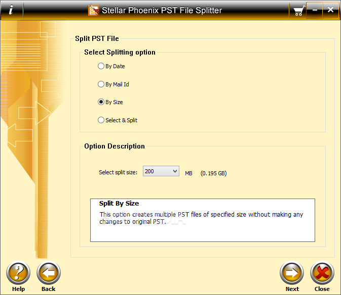Viewport: 341px width, 295px height.
Task: Click the '(0.195 GB)' size text
Action: point(213,173)
